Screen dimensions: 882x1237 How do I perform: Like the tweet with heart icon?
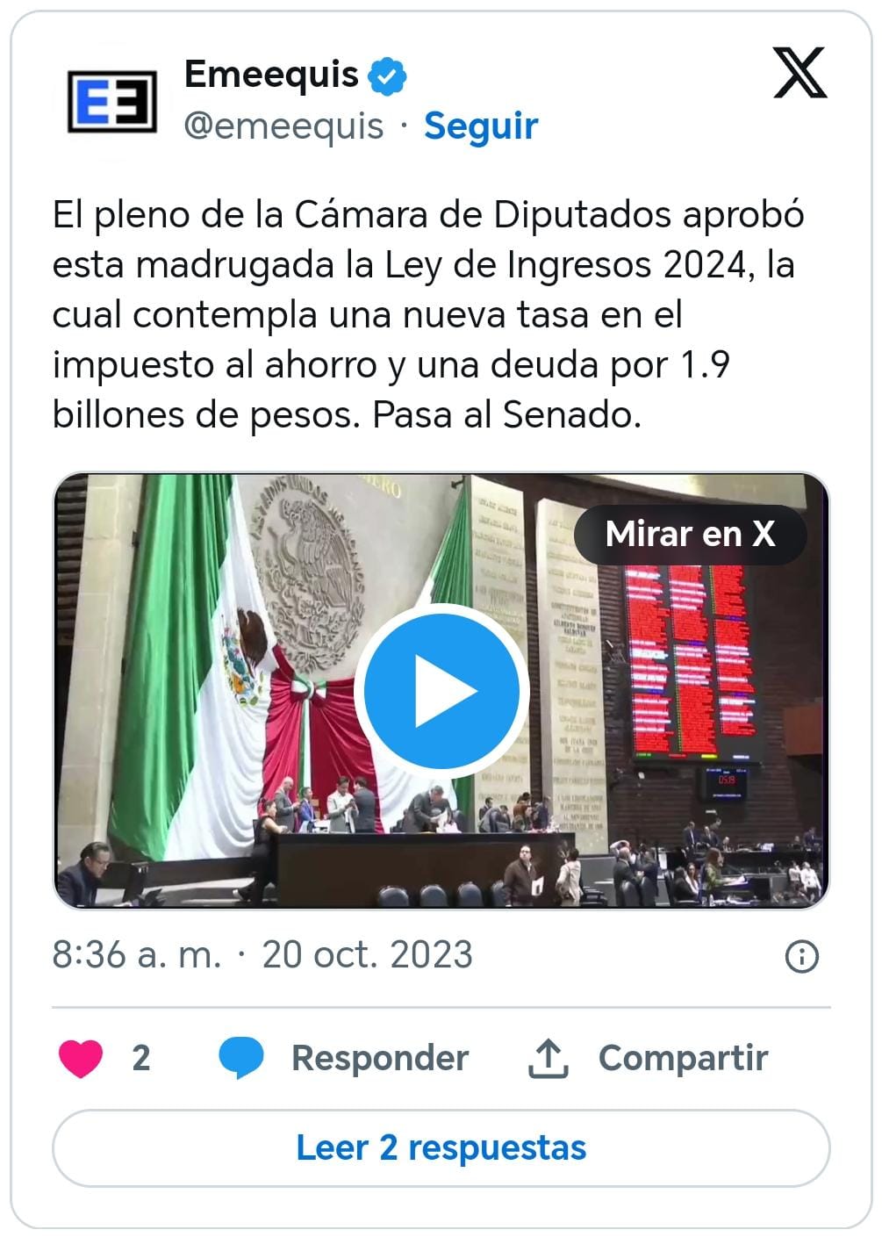81,1058
